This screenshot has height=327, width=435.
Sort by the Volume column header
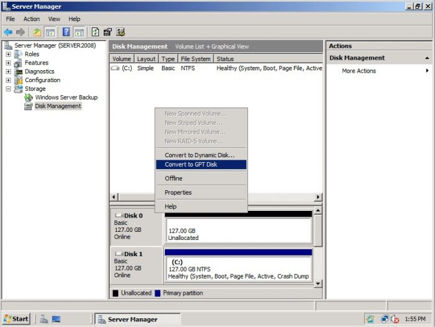click(x=122, y=59)
